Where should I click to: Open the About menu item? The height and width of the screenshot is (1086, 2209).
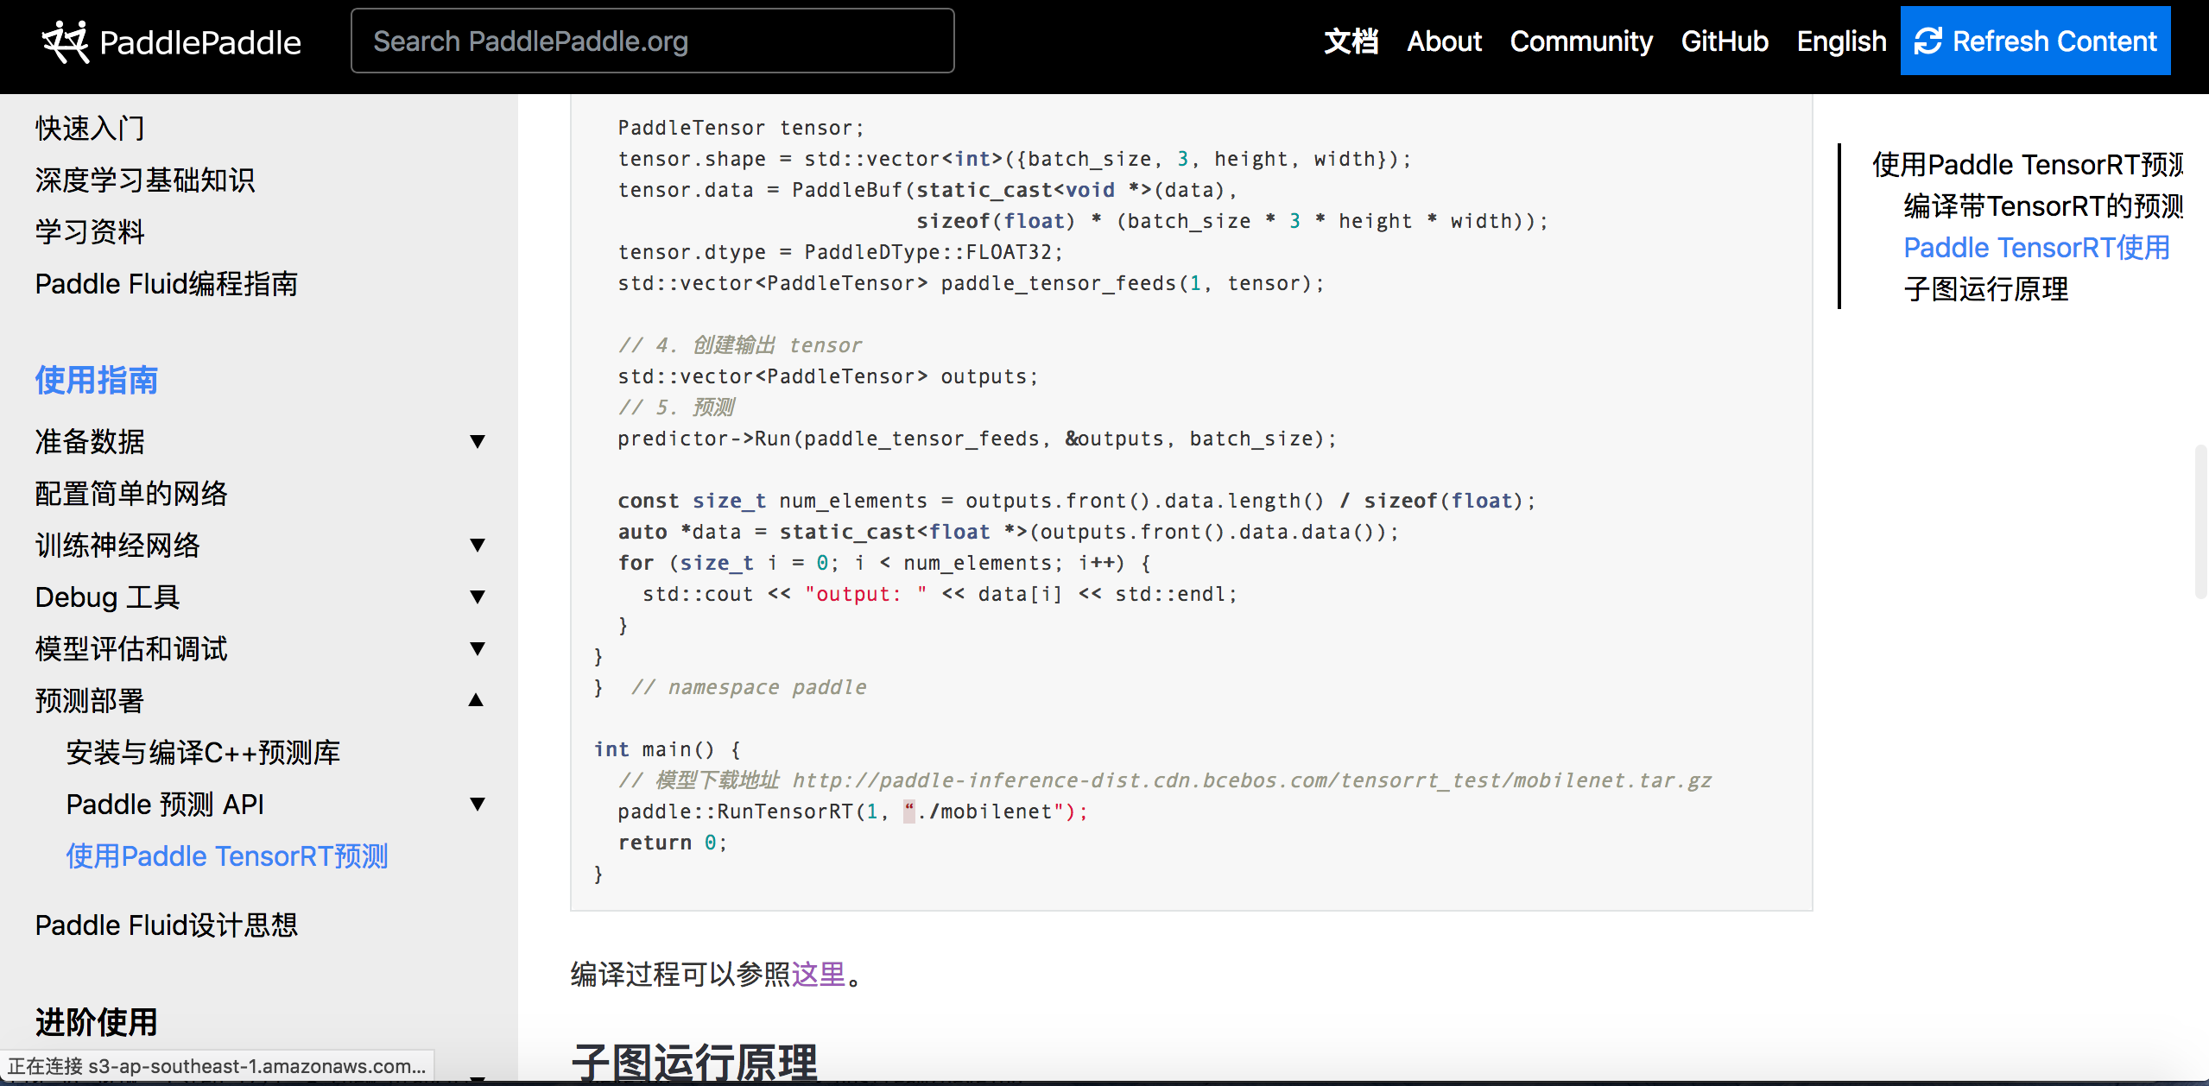tap(1444, 41)
